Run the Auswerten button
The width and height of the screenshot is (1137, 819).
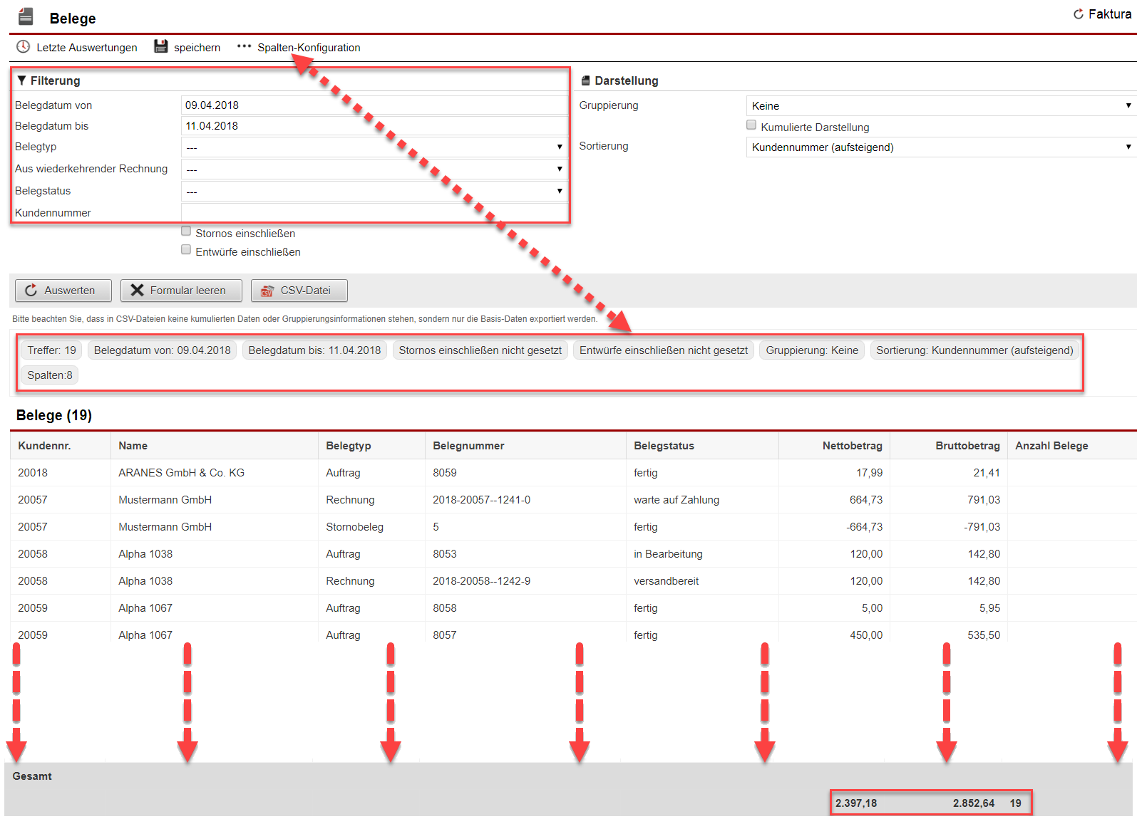tap(63, 291)
